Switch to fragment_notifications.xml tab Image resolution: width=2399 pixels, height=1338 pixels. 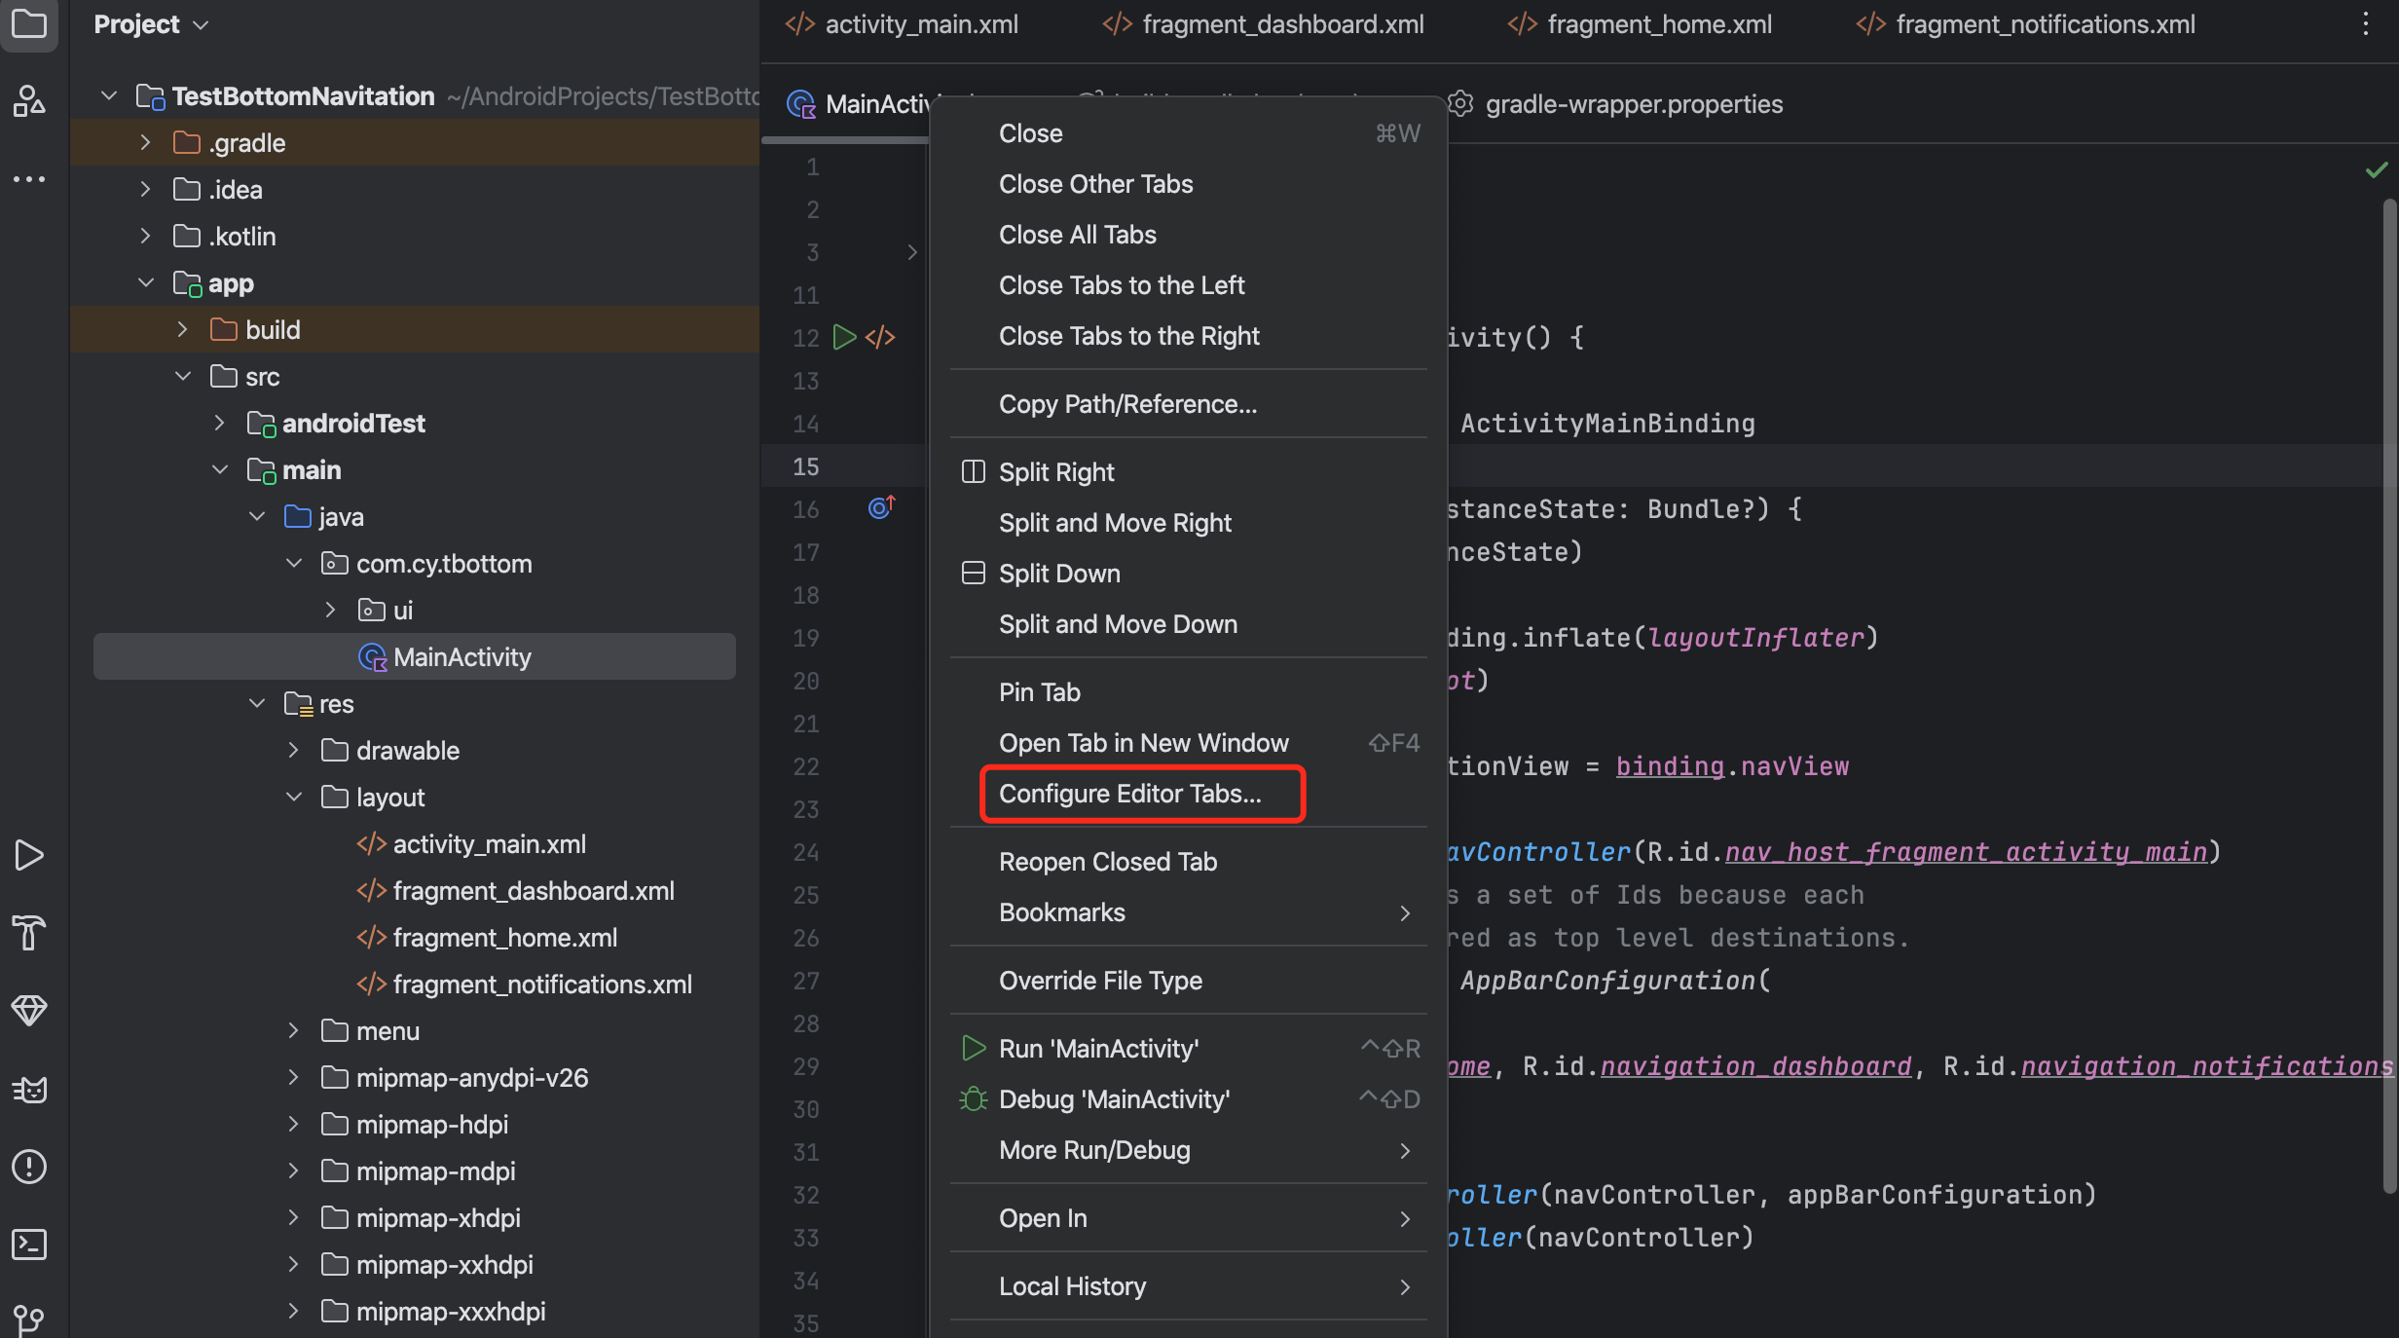pos(2025,24)
